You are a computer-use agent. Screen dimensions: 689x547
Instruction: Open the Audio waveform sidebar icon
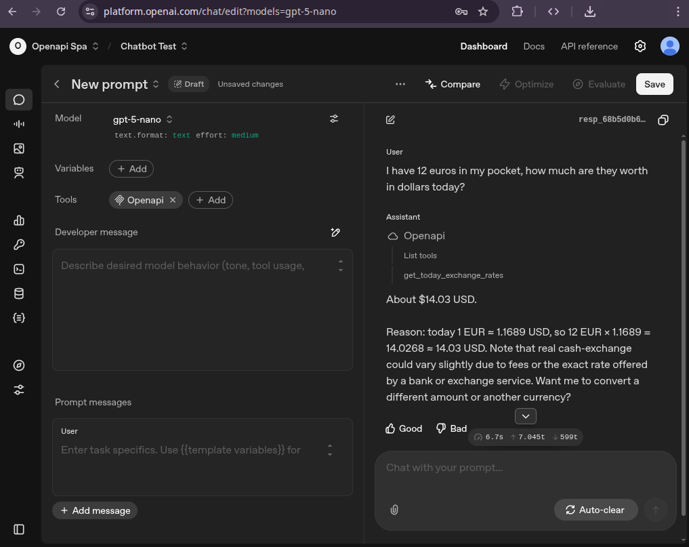(19, 124)
